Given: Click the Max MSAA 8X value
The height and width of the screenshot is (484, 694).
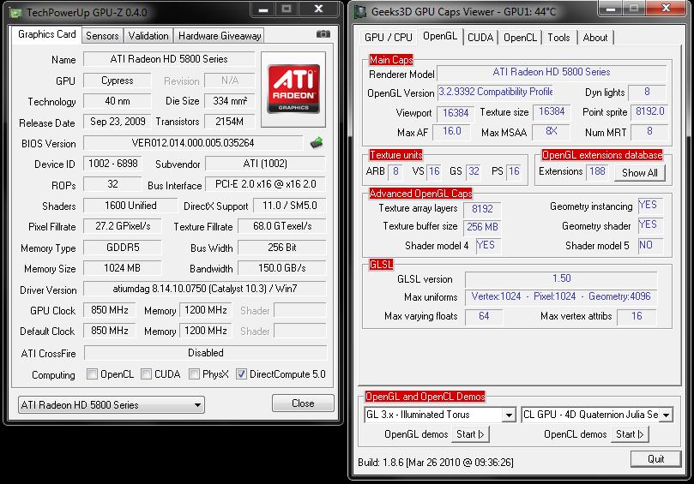Looking at the screenshot, I should coord(551,131).
